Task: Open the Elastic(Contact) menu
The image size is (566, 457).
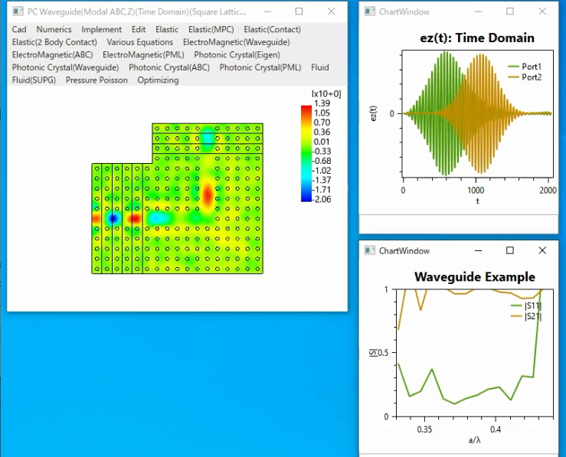Action: (x=272, y=30)
